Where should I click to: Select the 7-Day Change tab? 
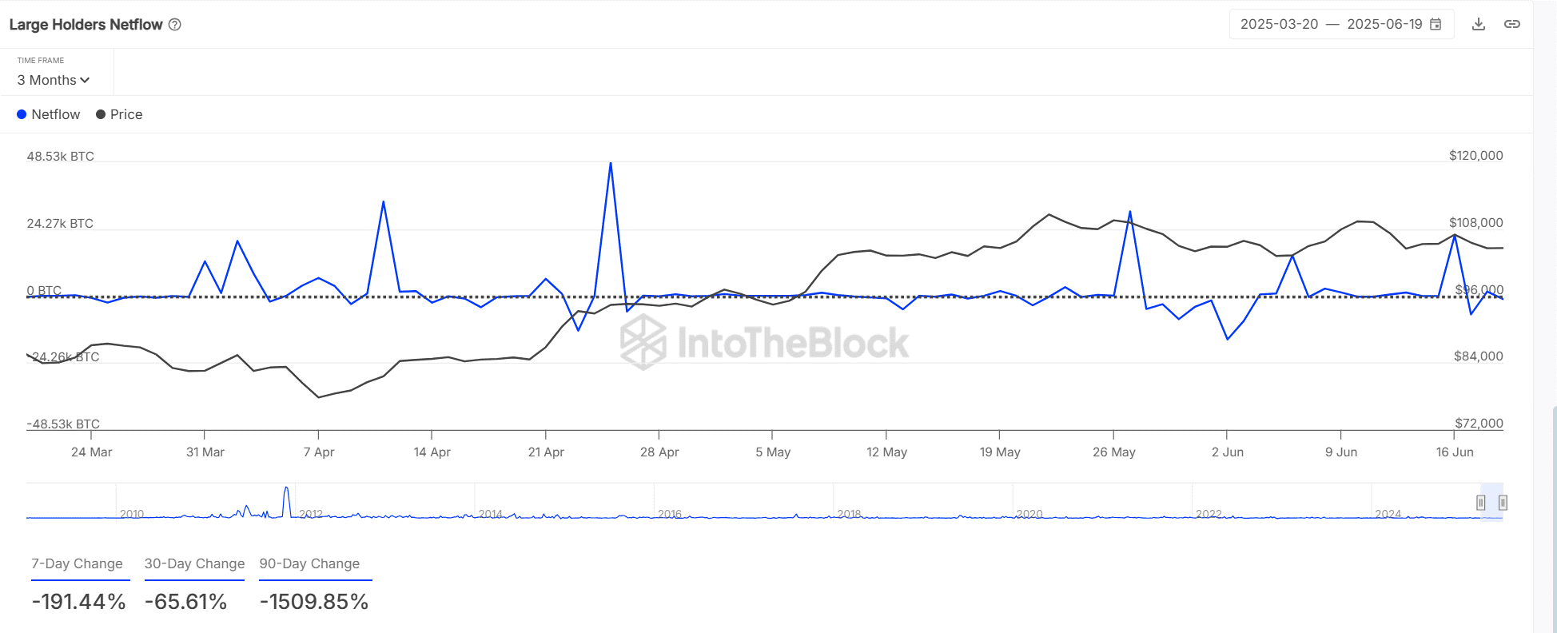pyautogui.click(x=78, y=564)
